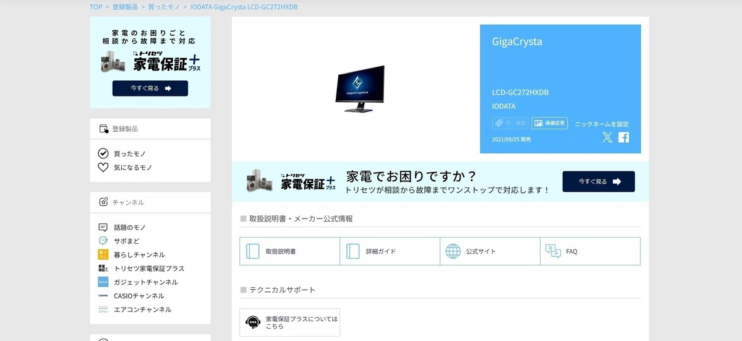The height and width of the screenshot is (341, 742).
Task: Visit the 公式サイト globe card
Action: [x=490, y=251]
